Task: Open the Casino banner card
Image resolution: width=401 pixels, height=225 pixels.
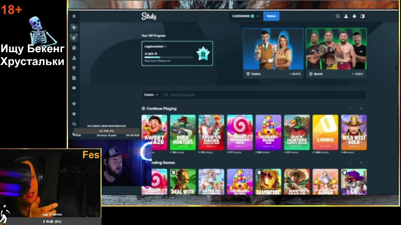Action: tap(273, 53)
